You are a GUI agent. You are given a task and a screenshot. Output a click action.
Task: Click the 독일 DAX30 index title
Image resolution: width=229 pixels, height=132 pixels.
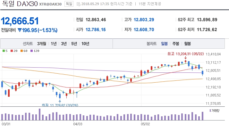coord(19,4)
